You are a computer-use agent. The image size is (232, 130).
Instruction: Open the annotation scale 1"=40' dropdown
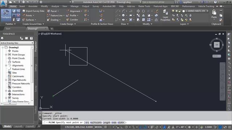pos(181,127)
